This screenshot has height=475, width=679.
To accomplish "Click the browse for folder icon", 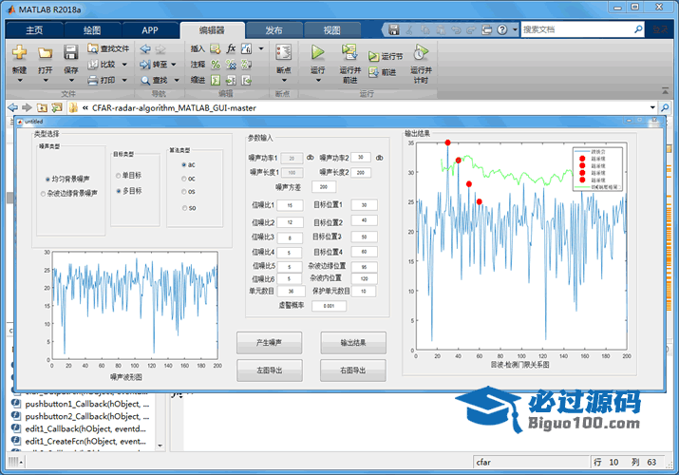I will [x=56, y=107].
